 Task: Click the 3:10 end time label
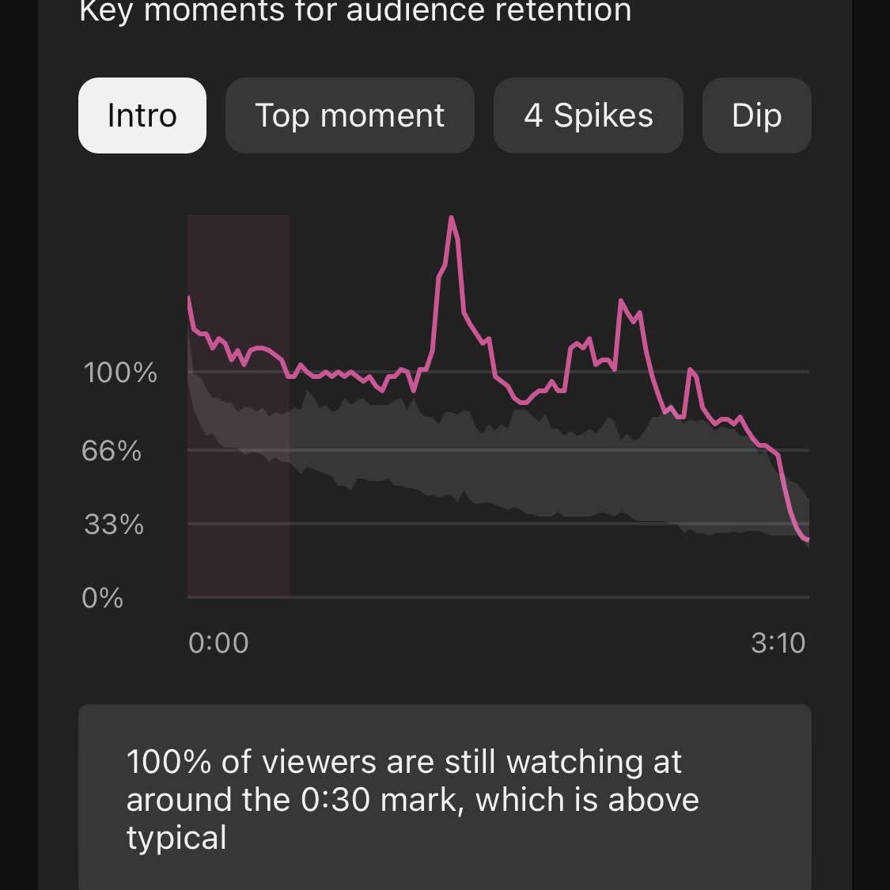tap(778, 643)
